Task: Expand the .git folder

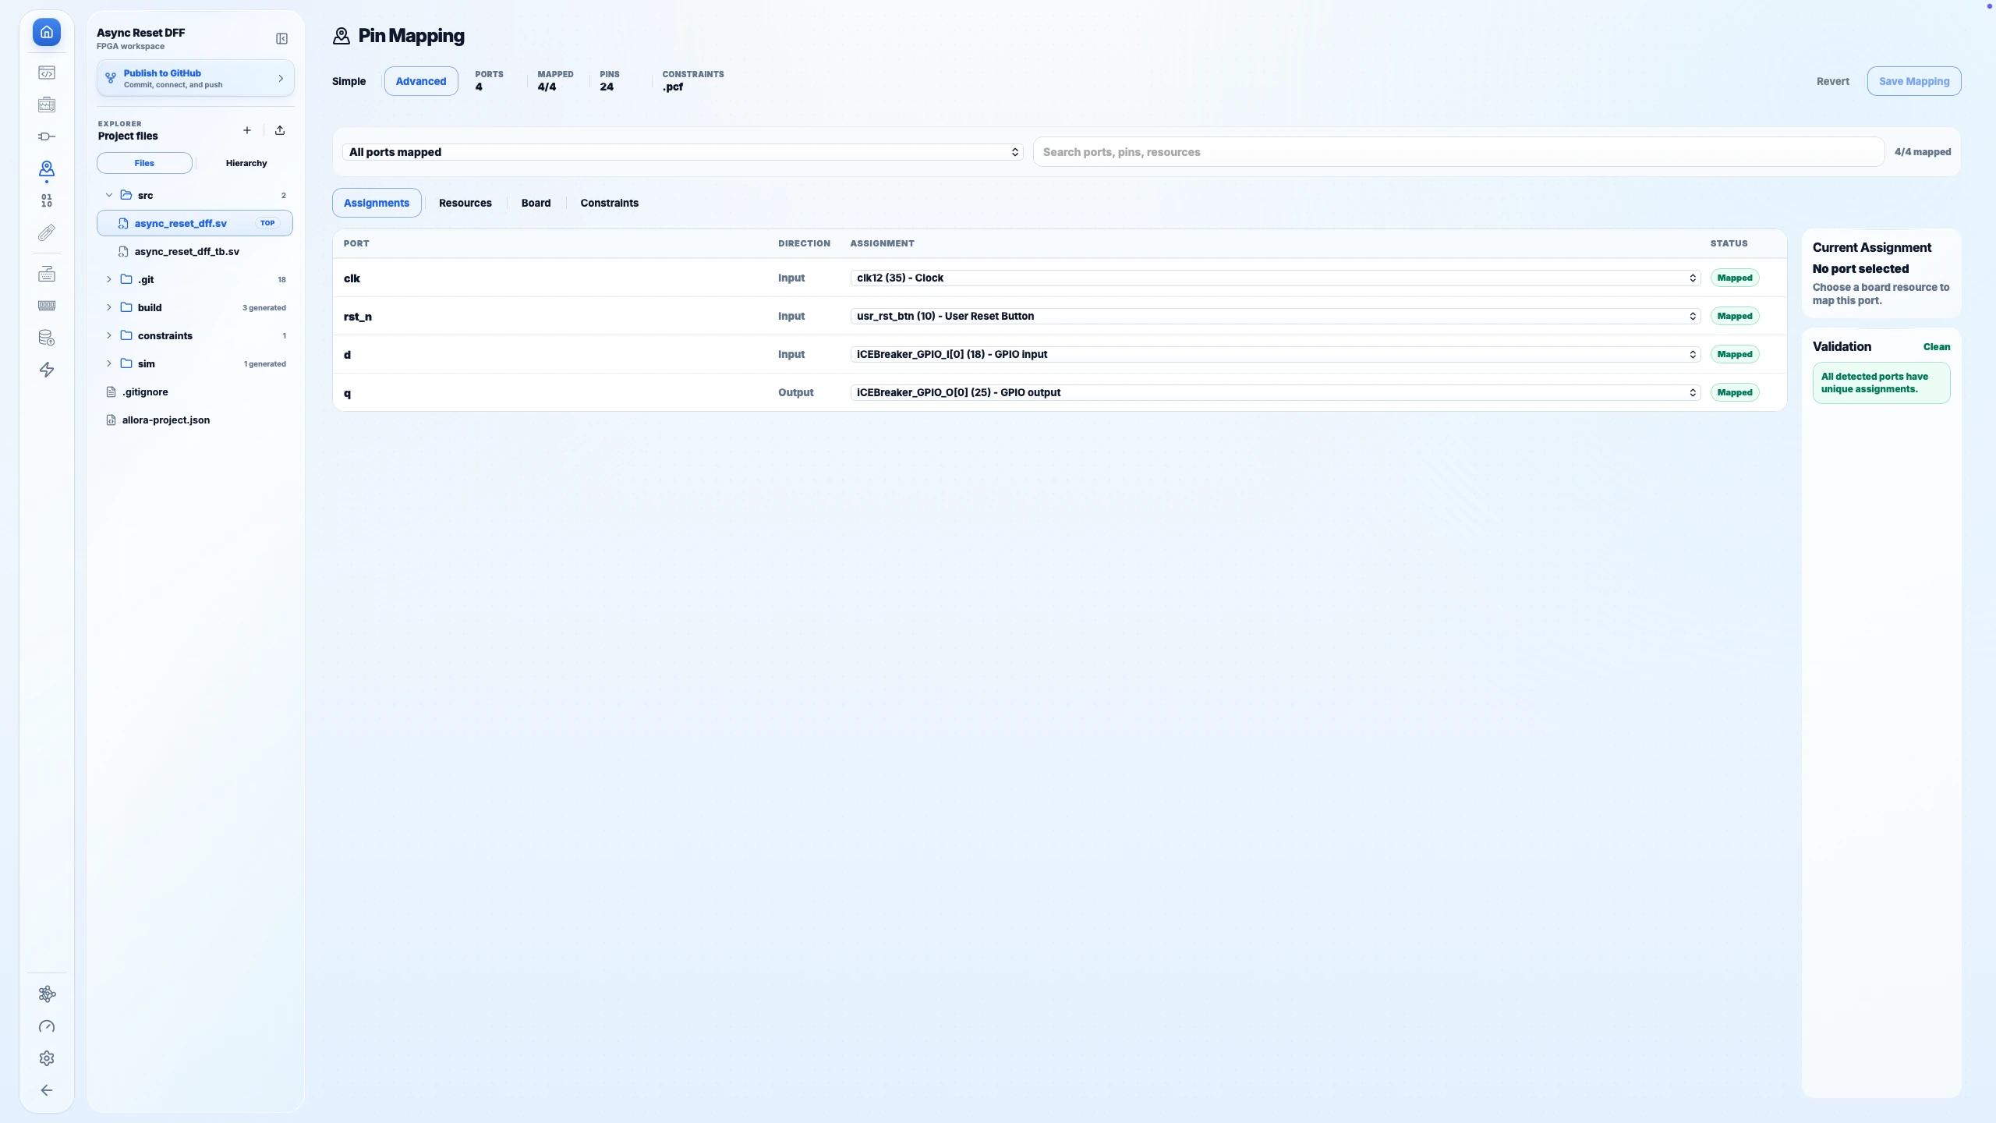Action: click(x=195, y=279)
